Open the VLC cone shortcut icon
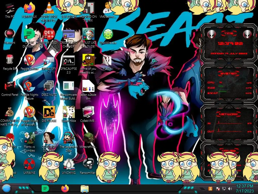 49,8
